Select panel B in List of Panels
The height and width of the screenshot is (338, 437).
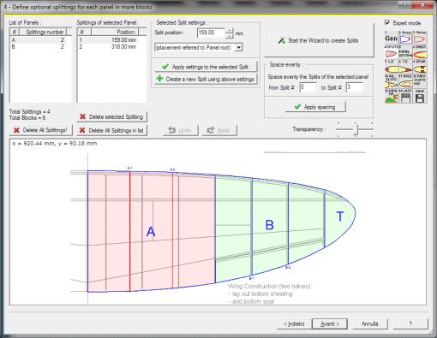click(x=39, y=46)
